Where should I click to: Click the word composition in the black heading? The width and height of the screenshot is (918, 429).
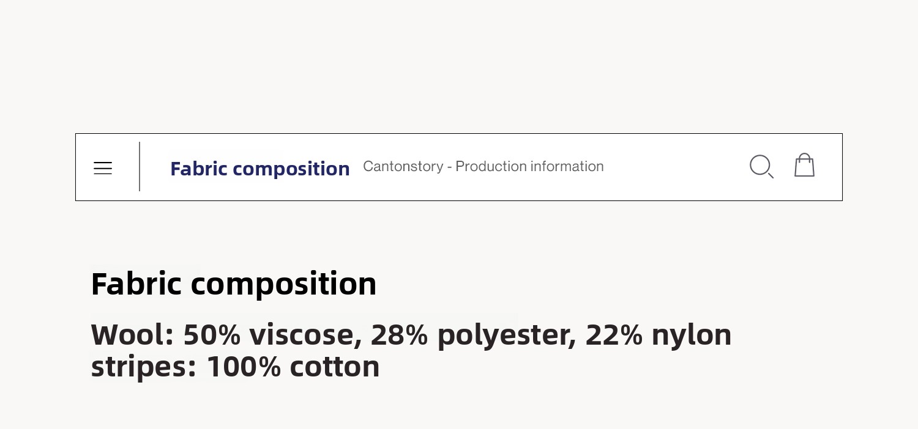click(283, 284)
